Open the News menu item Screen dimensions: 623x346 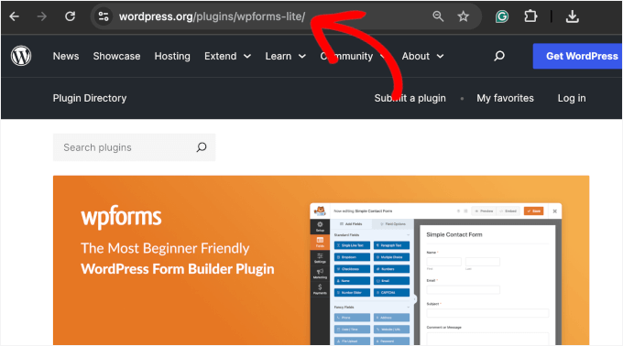(66, 57)
